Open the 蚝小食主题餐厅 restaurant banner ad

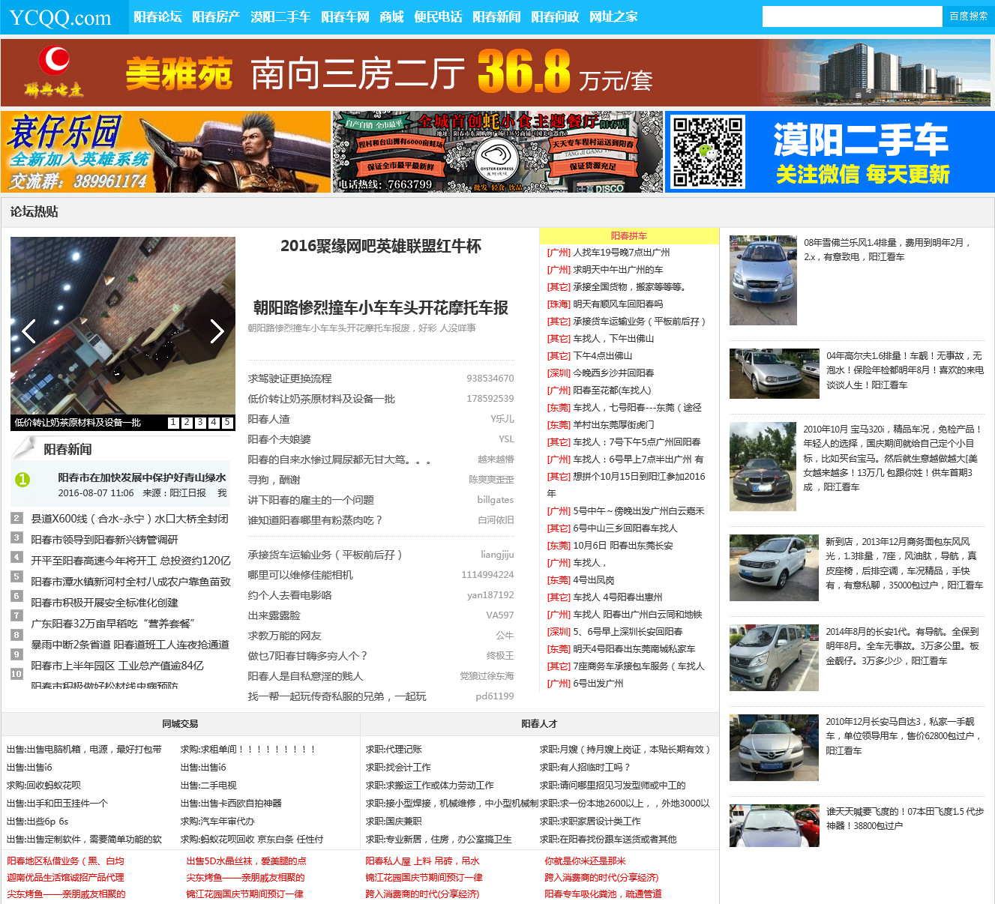tap(498, 151)
